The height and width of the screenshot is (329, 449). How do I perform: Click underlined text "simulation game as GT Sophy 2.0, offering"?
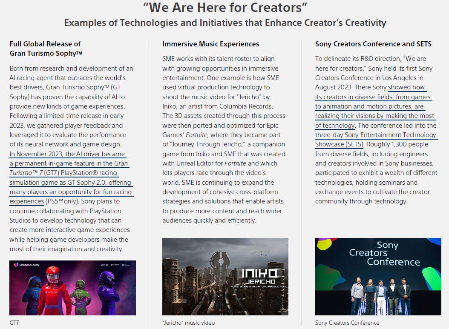click(x=70, y=183)
